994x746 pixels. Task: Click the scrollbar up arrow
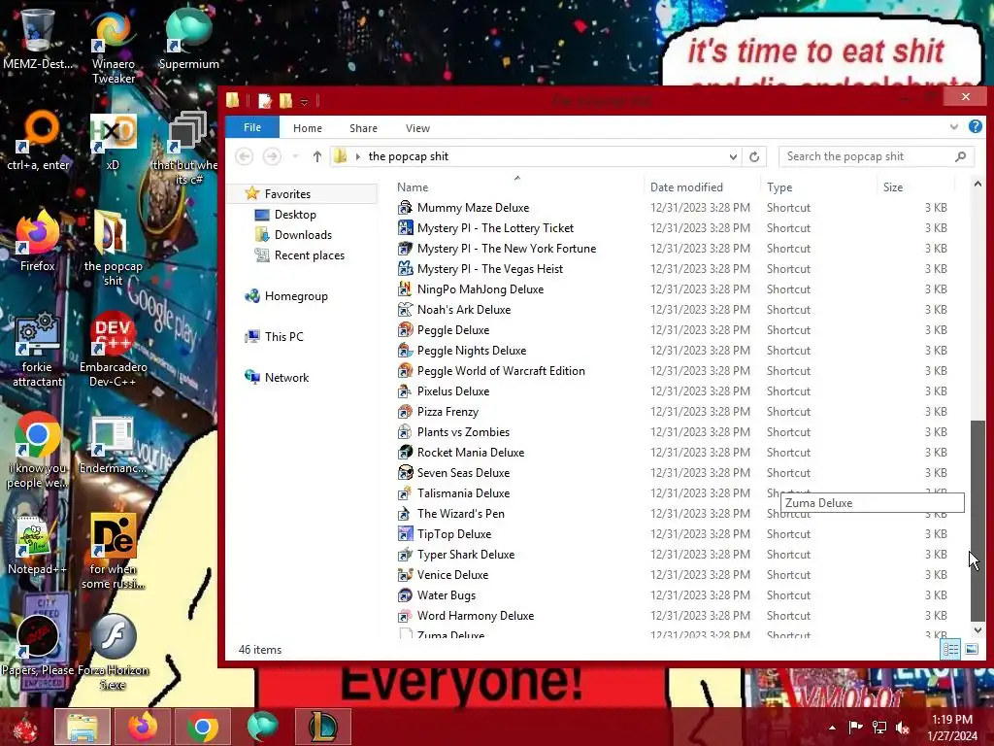tap(977, 184)
